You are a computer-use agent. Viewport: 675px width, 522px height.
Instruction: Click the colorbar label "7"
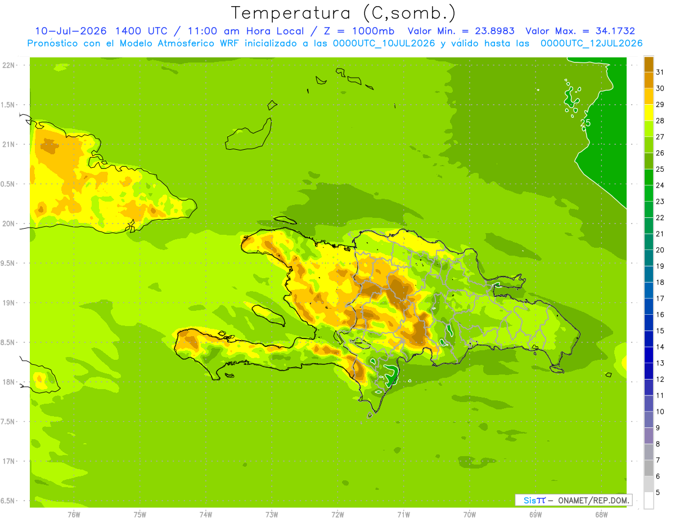(x=658, y=461)
